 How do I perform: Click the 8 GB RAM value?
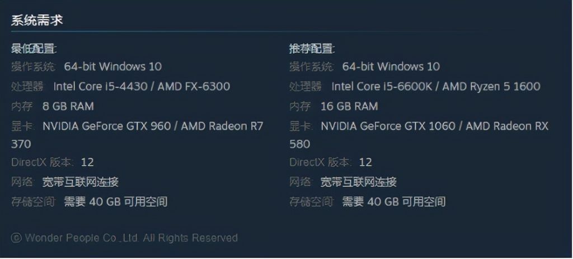click(x=68, y=106)
